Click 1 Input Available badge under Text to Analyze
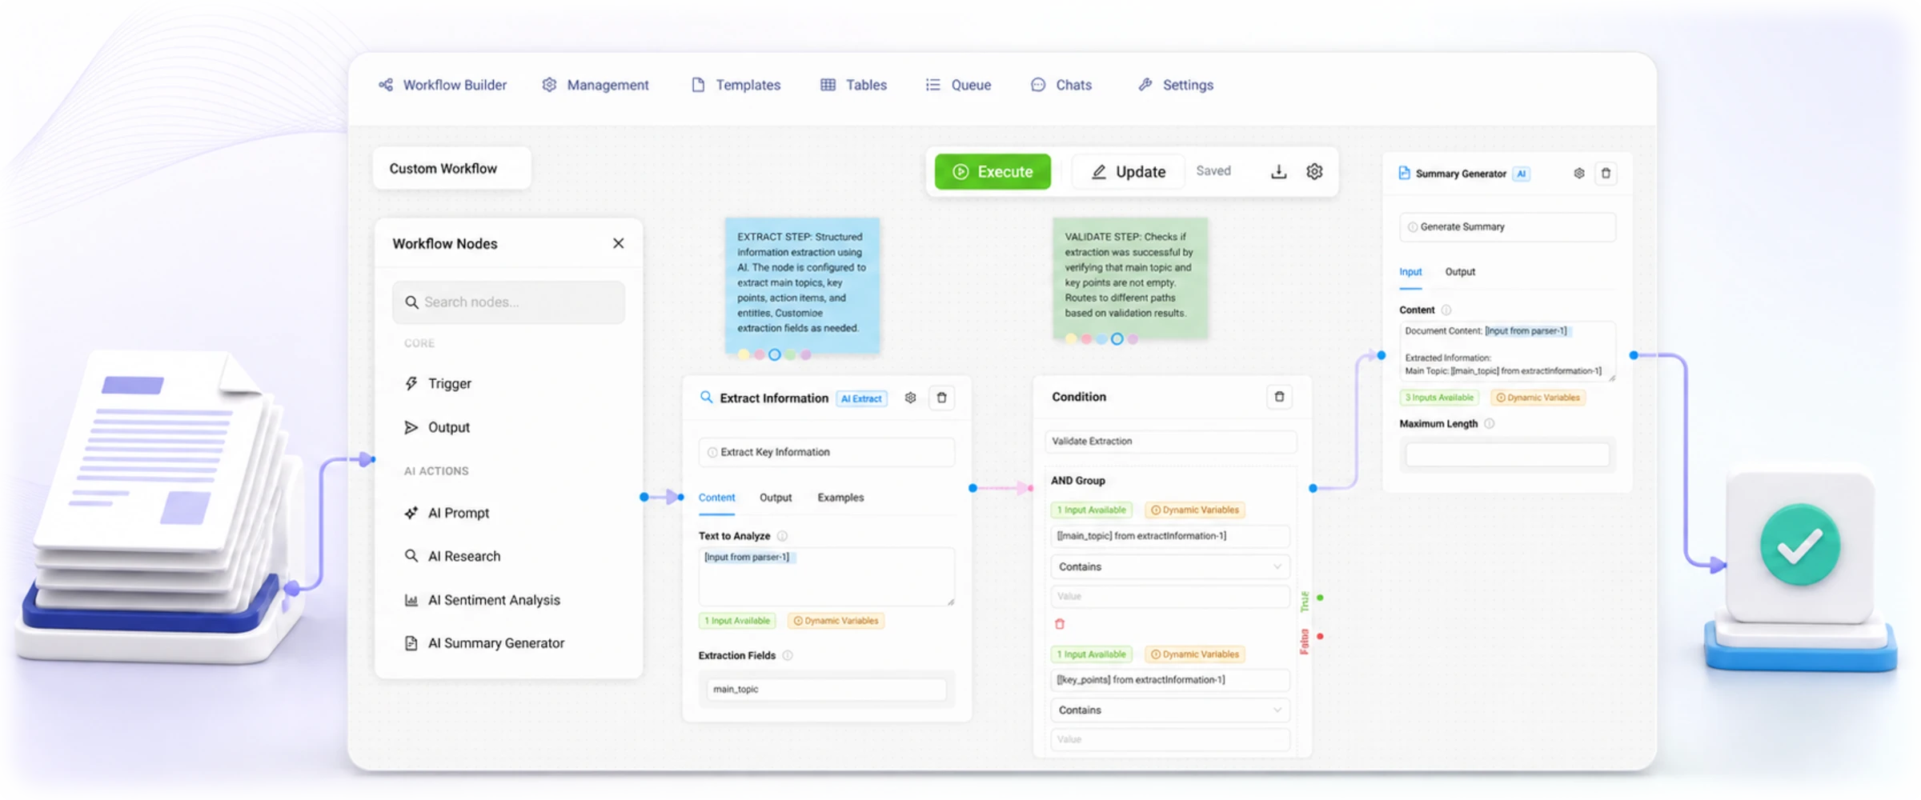This screenshot has height=800, width=1921. [737, 621]
